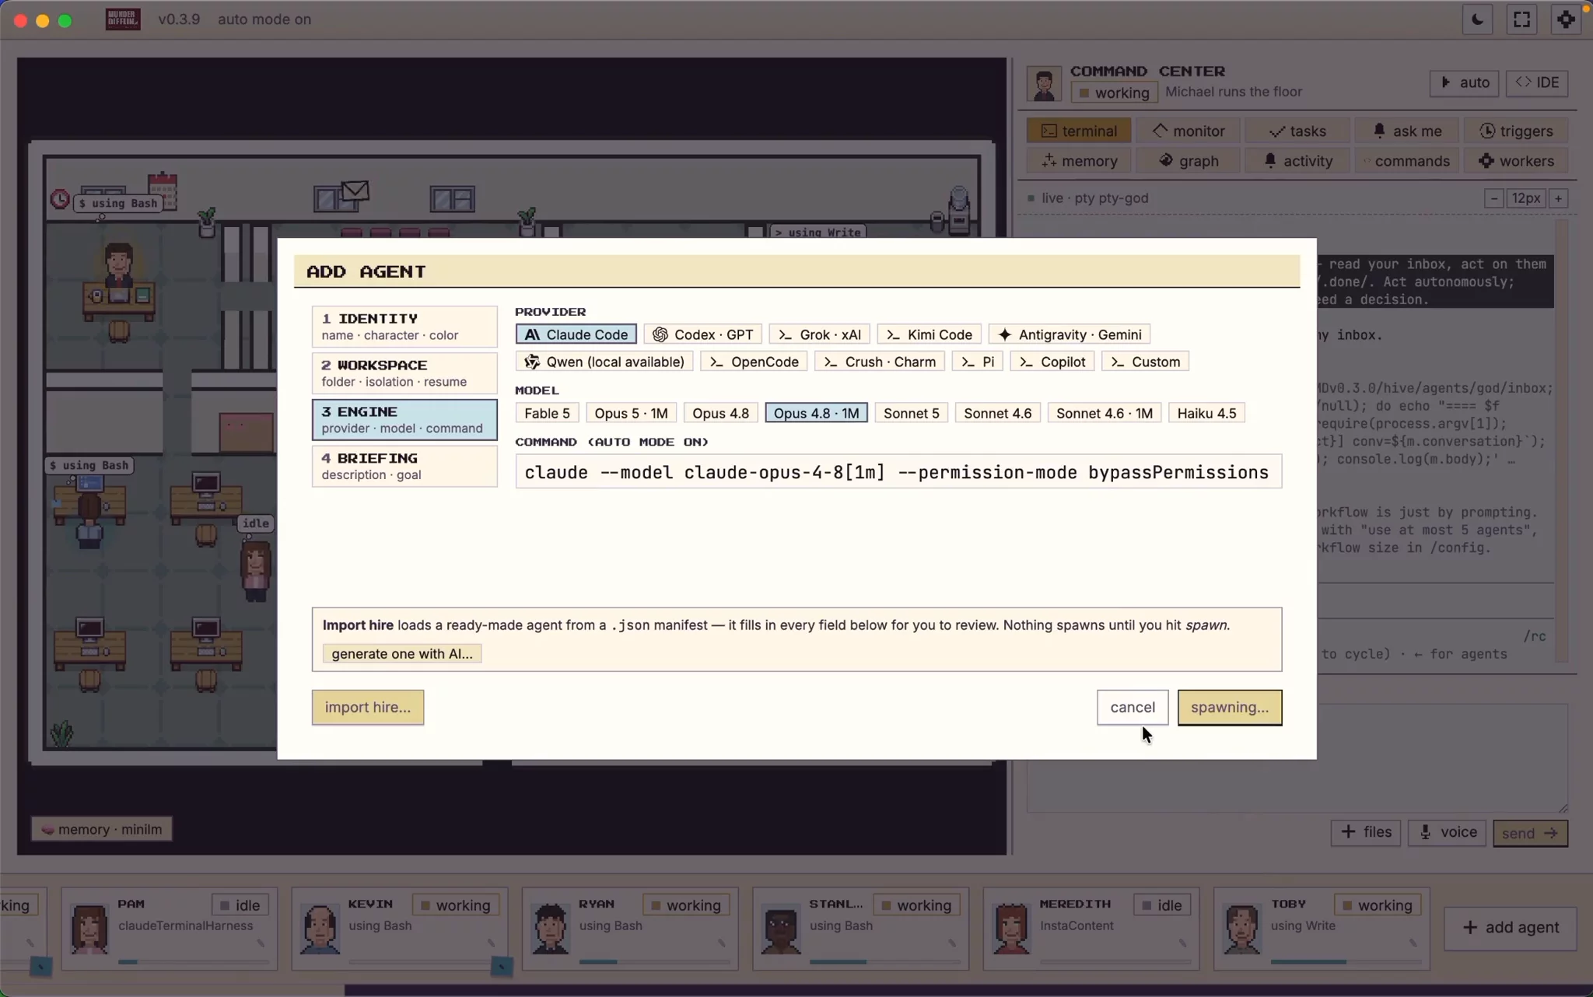Toggle auto mode button in Command Center
Image resolution: width=1593 pixels, height=997 pixels.
point(1465,82)
